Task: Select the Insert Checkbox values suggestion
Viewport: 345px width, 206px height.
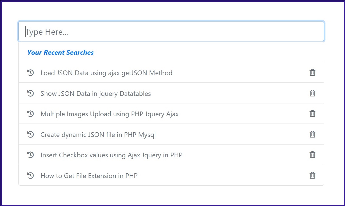Action: click(112, 155)
